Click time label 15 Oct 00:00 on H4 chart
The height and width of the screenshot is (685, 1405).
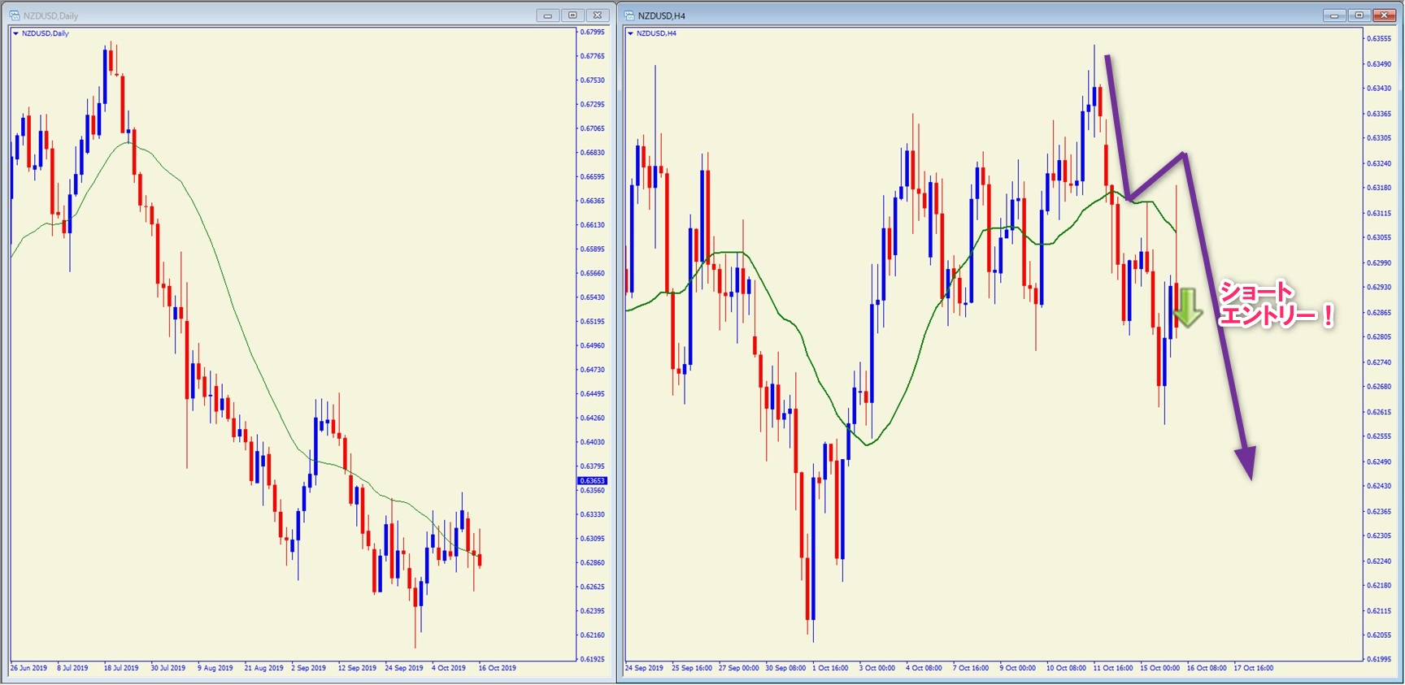pos(1160,668)
